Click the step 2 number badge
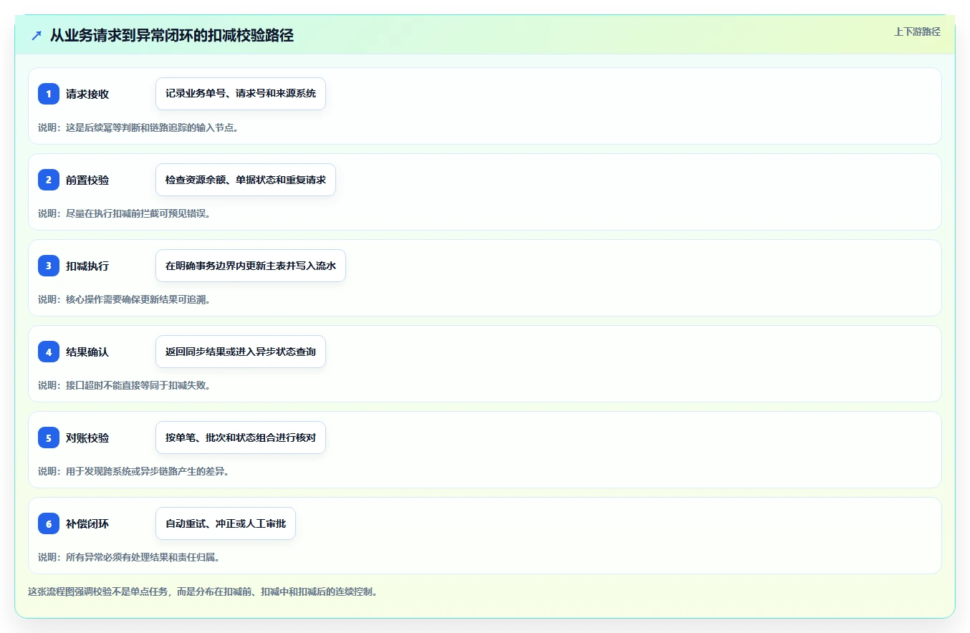Image resolution: width=970 pixels, height=633 pixels. point(49,180)
